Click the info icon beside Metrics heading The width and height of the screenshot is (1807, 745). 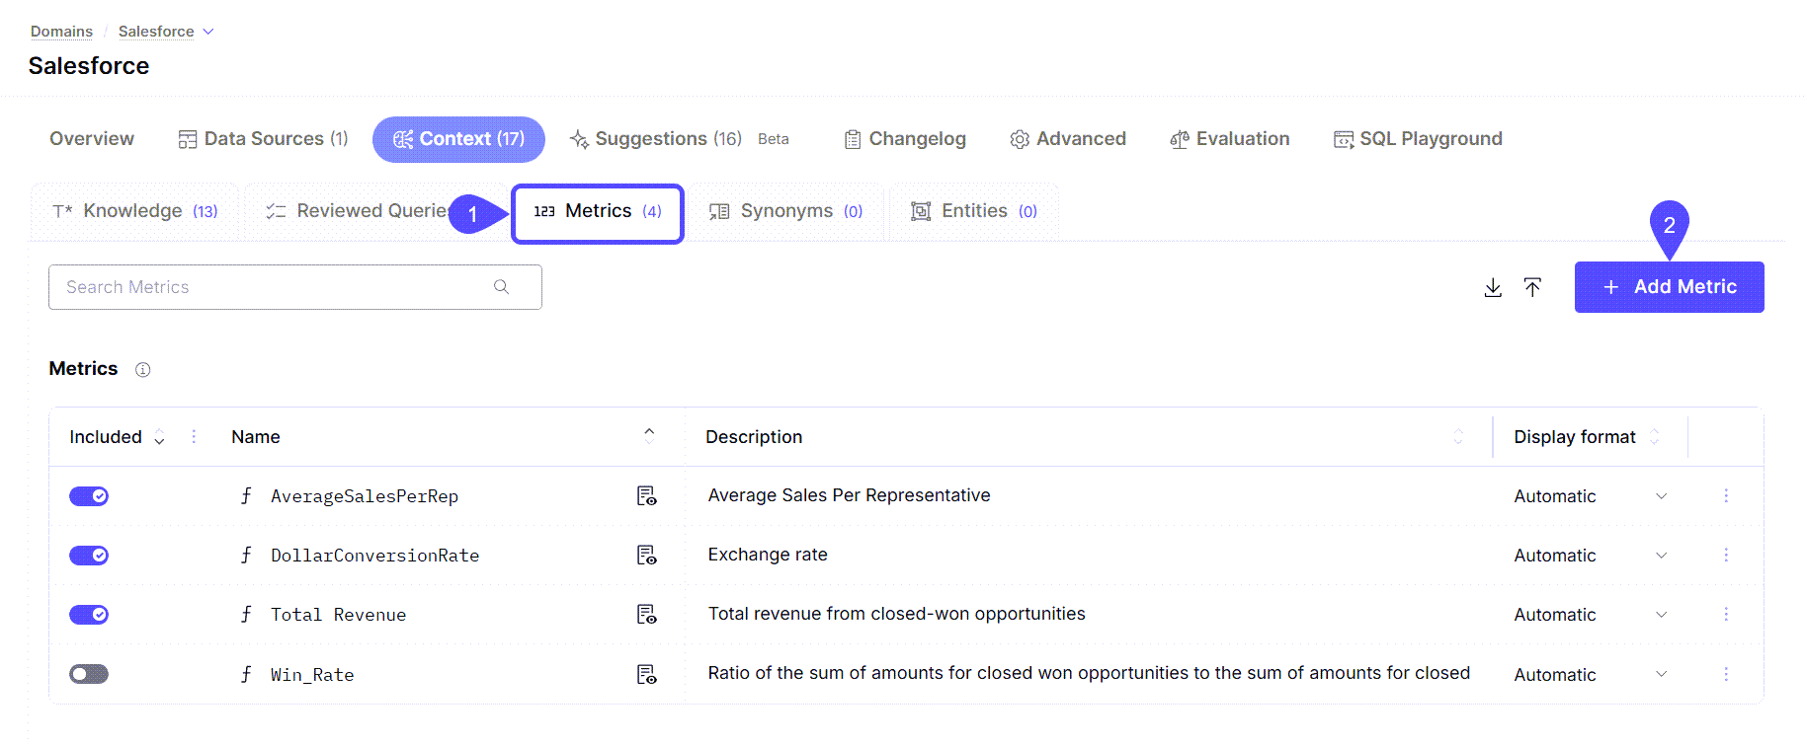coord(143,370)
